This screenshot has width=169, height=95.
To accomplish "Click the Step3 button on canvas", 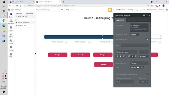I will [x=103, y=55].
